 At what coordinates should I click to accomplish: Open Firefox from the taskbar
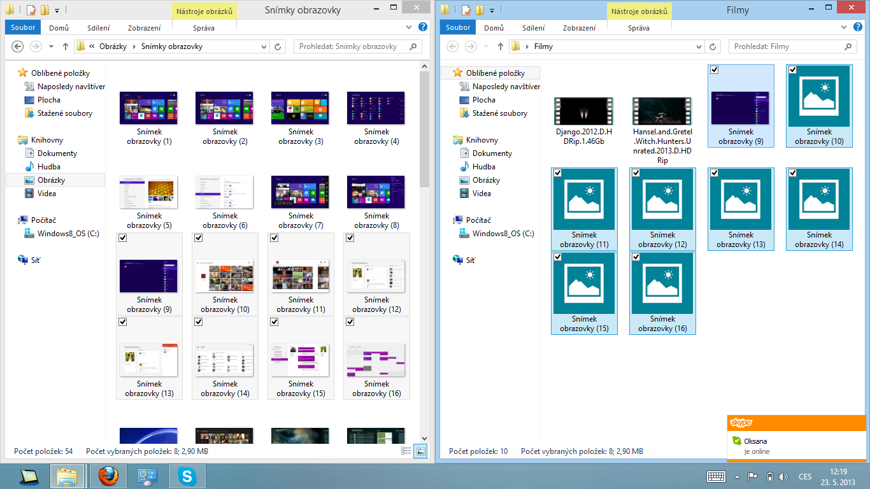108,476
